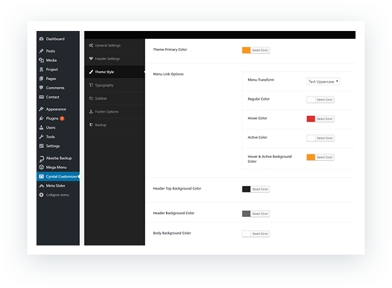The width and height of the screenshot is (392, 288).
Task: Click the Media icon in sidebar
Action: 41,60
